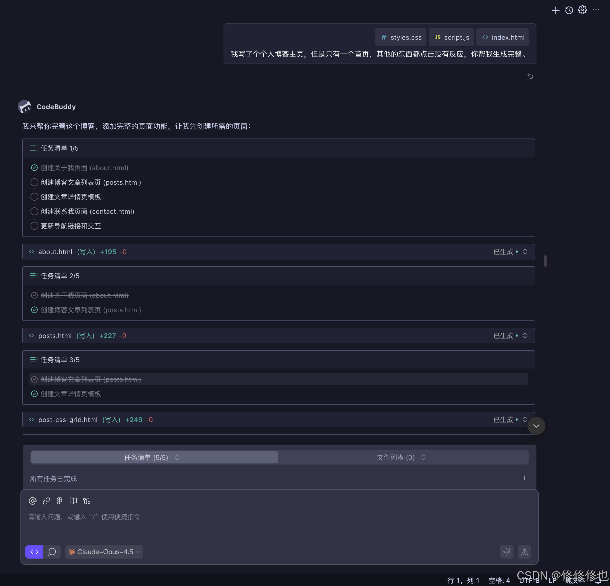Open the settings gear icon
The image size is (610, 586).
tap(582, 10)
